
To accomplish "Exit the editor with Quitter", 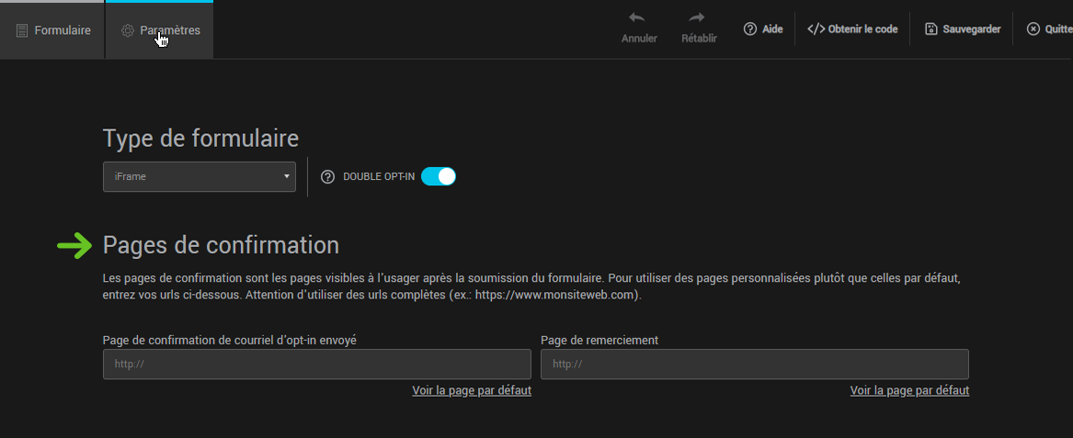I will click(1049, 29).
